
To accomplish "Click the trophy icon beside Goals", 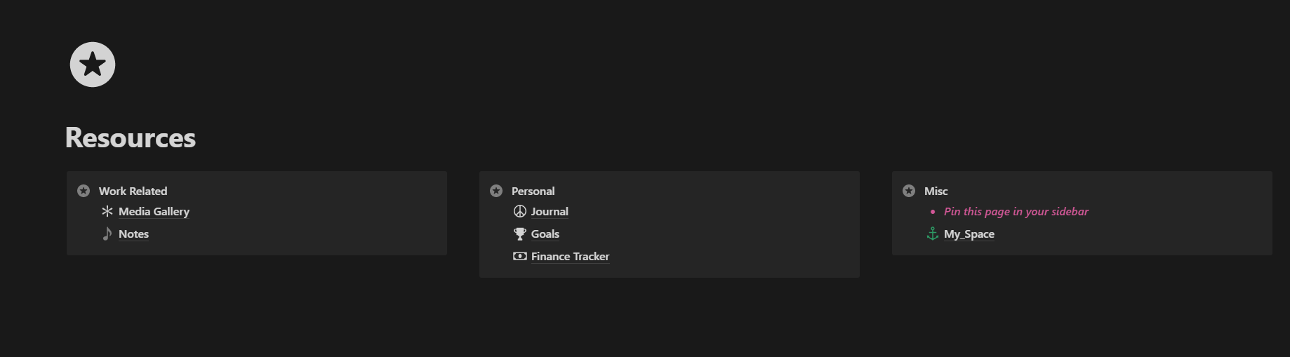I will [x=520, y=234].
